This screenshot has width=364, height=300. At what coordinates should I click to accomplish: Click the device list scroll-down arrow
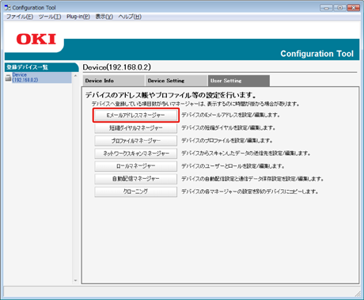click(75, 280)
